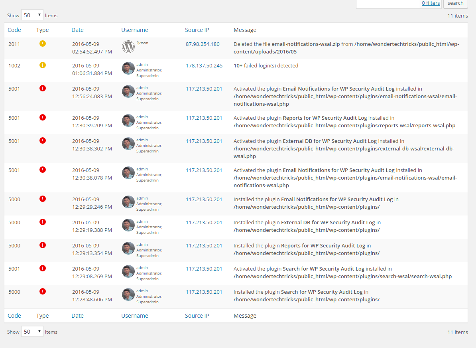Click admin avatar in the 12:30:38.302 PM row

coord(128,144)
